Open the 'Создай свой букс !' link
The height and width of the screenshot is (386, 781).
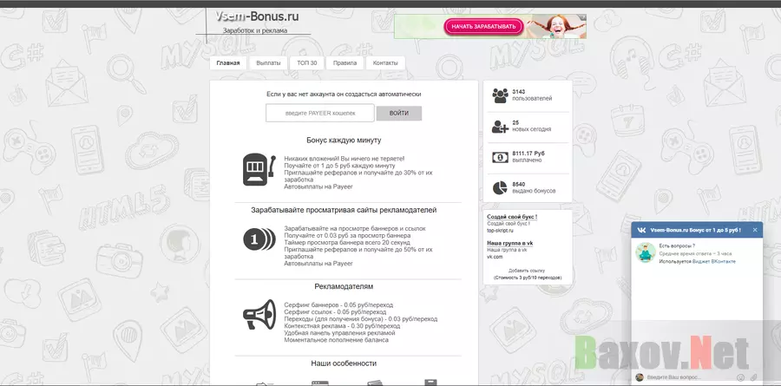(x=512, y=217)
